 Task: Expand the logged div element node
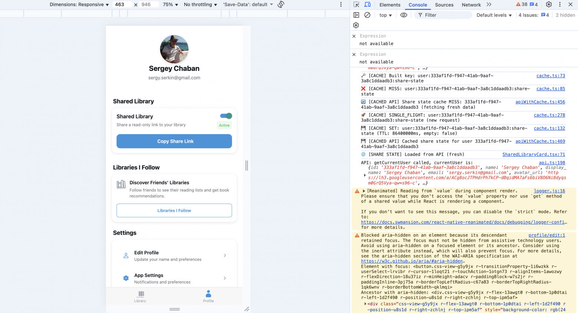tap(365, 304)
